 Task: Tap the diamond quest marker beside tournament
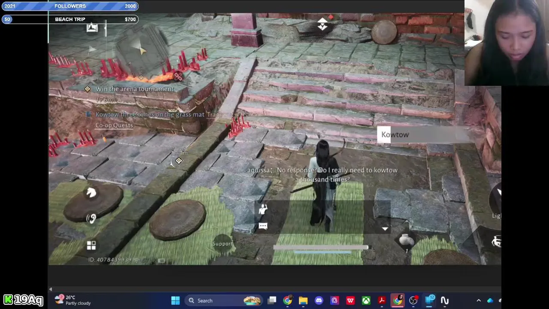point(87,89)
